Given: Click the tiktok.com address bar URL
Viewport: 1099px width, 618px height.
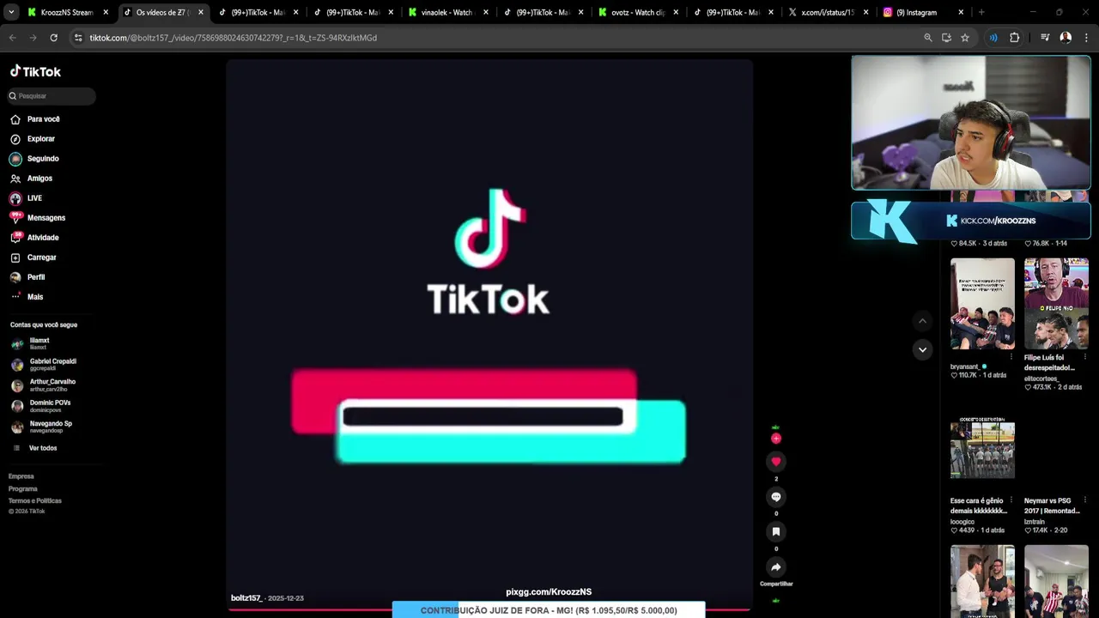Looking at the screenshot, I should tap(234, 38).
